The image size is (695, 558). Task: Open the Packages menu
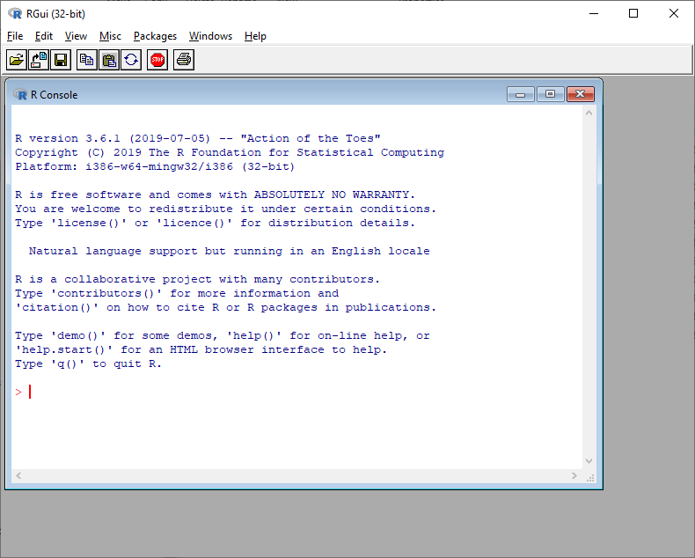(x=155, y=36)
